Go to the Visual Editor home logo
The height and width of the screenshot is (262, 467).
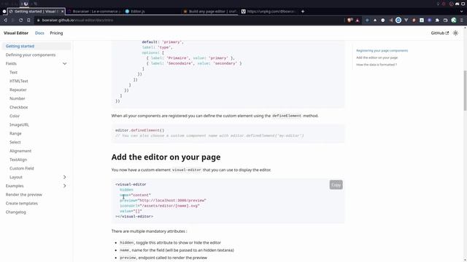[x=16, y=33]
